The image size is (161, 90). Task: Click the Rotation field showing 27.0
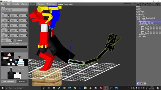pos(4,26)
